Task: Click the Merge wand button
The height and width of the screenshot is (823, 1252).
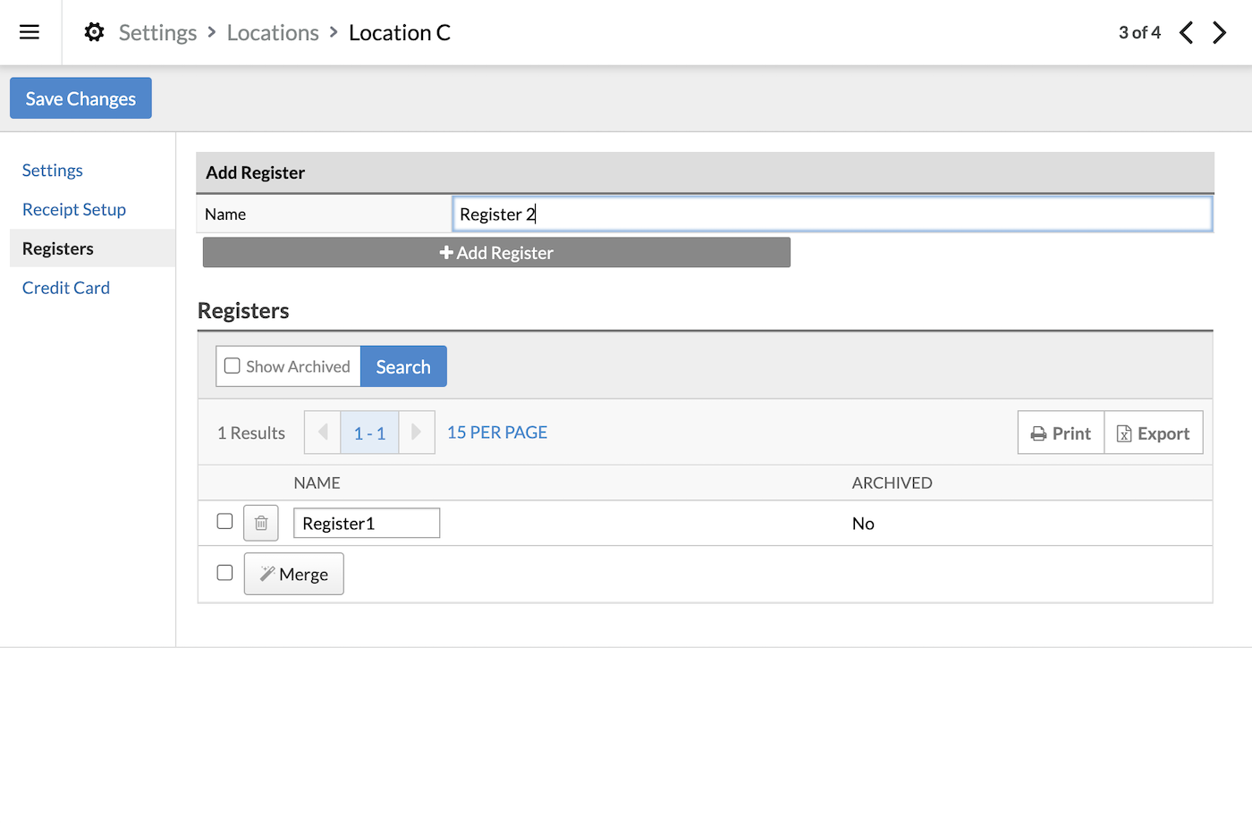Action: point(293,573)
